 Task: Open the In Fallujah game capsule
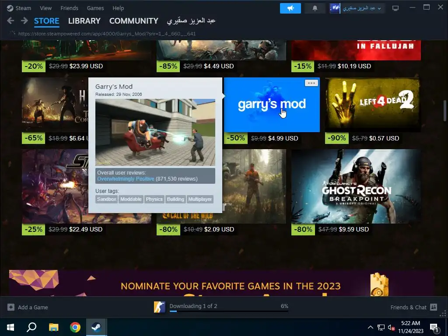pyautogui.click(x=356, y=50)
